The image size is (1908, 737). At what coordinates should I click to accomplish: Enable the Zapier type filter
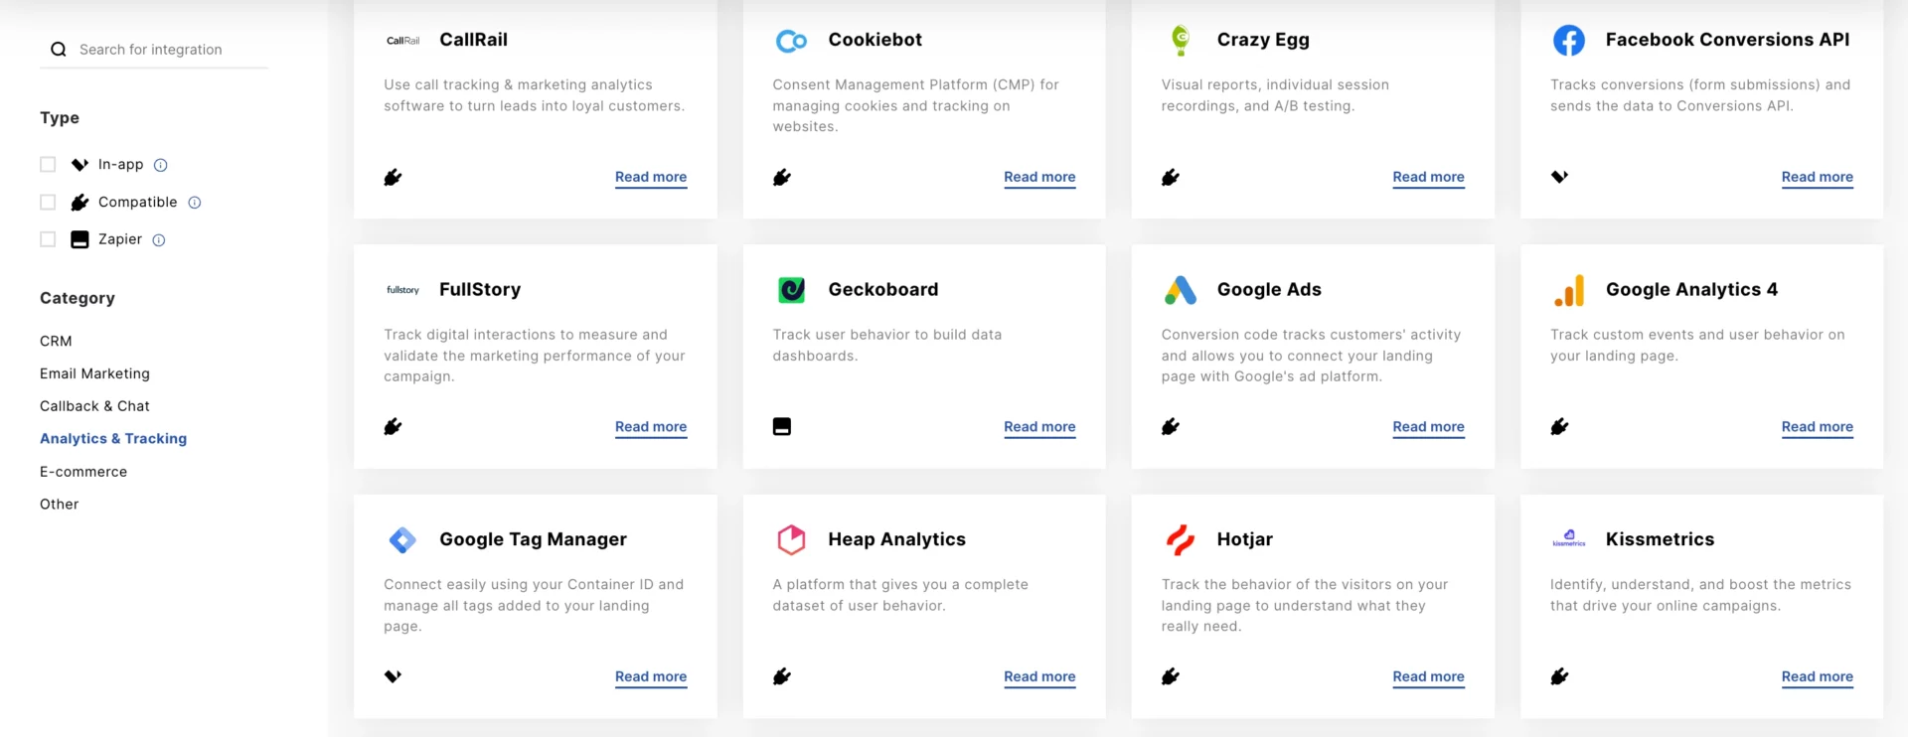(x=47, y=238)
